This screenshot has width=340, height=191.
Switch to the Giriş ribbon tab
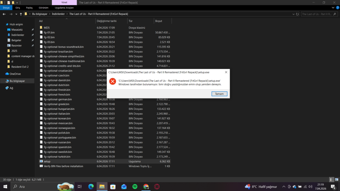pyautogui.click(x=18, y=8)
